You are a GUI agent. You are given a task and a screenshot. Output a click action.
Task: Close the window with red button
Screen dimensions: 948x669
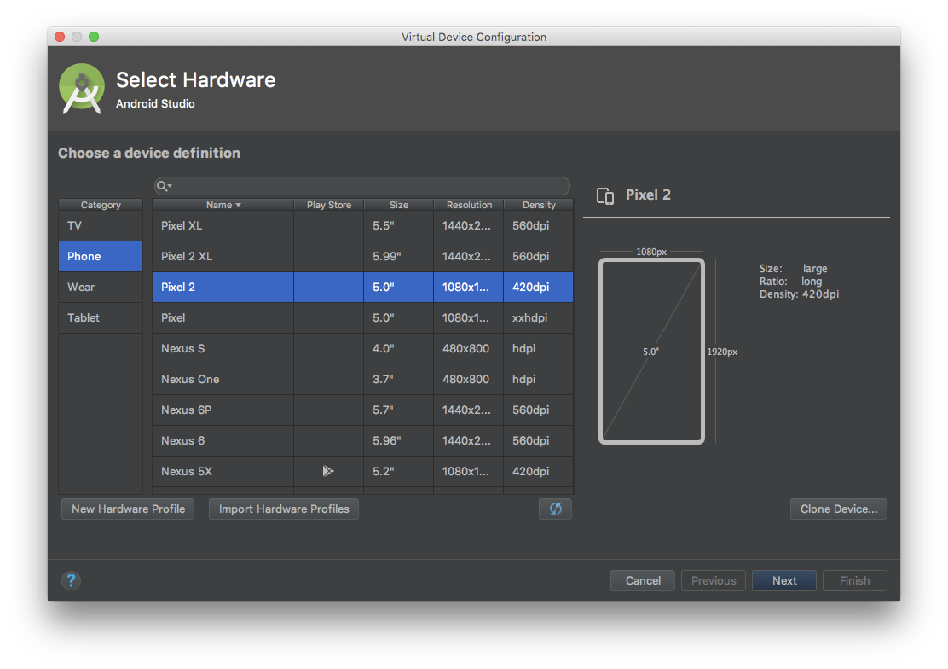60,37
